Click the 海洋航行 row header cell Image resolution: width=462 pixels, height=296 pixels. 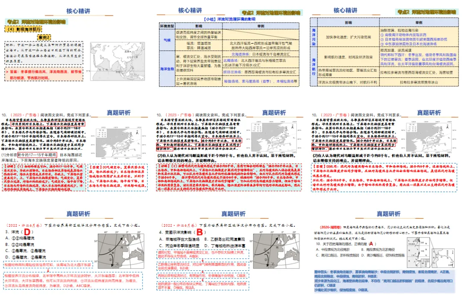[314, 67]
